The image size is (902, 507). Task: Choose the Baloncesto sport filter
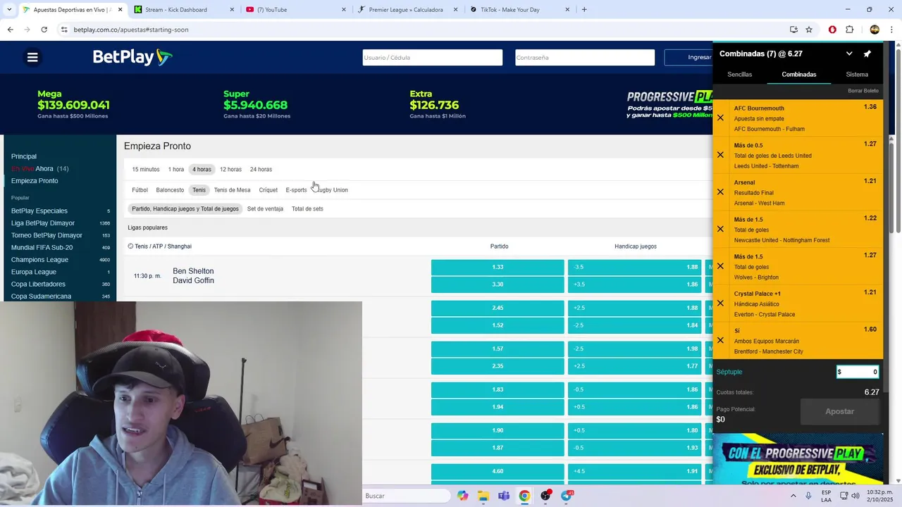point(170,190)
